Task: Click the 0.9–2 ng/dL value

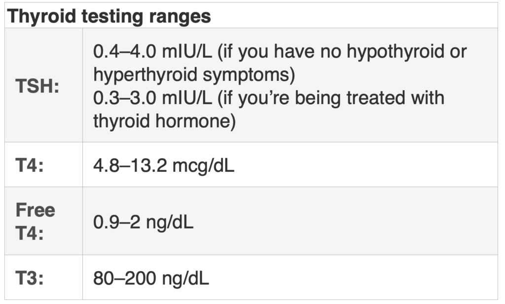Action: (x=143, y=222)
